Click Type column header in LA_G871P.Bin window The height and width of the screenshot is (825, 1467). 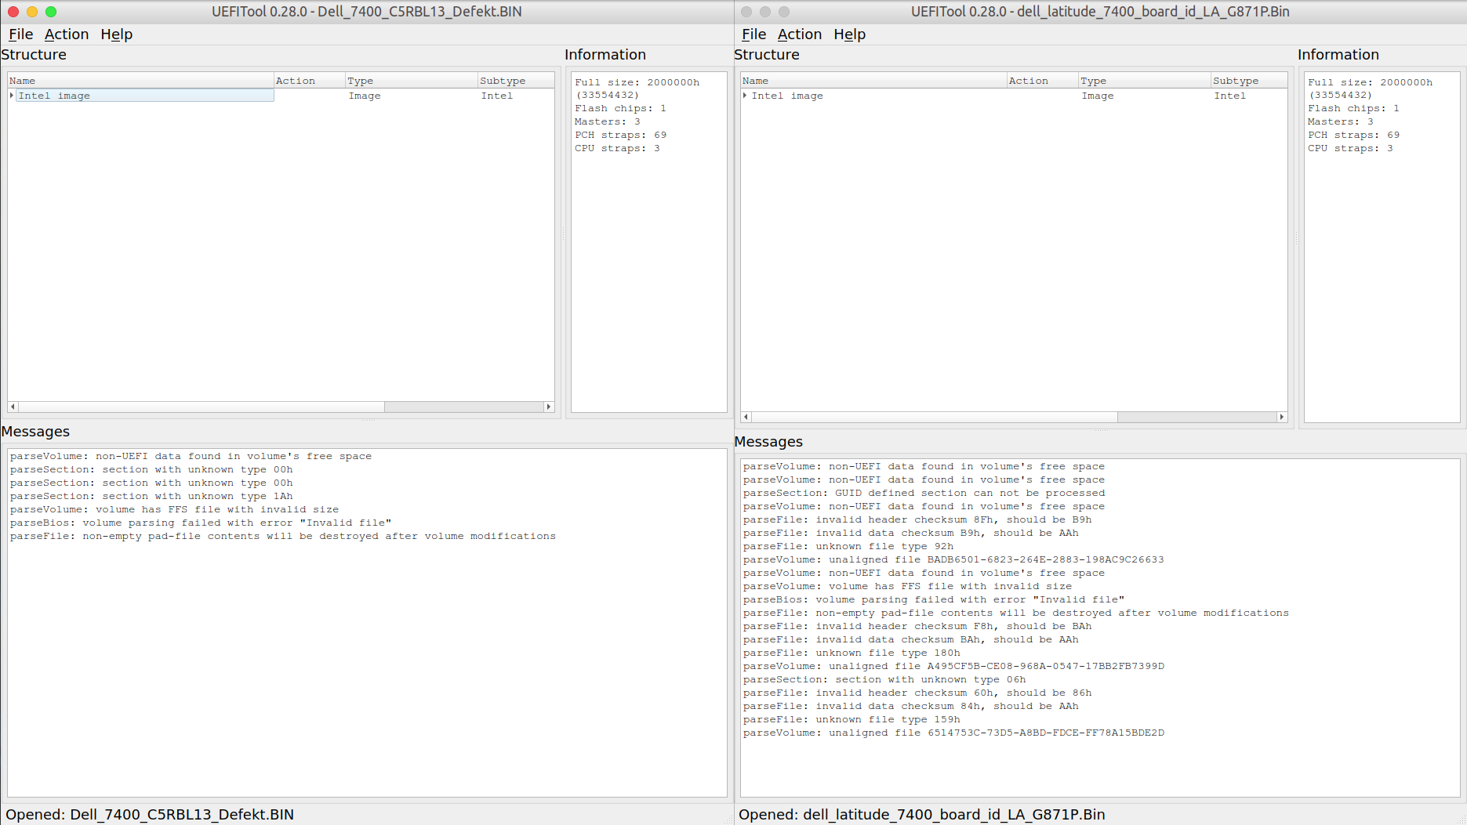click(x=1145, y=81)
